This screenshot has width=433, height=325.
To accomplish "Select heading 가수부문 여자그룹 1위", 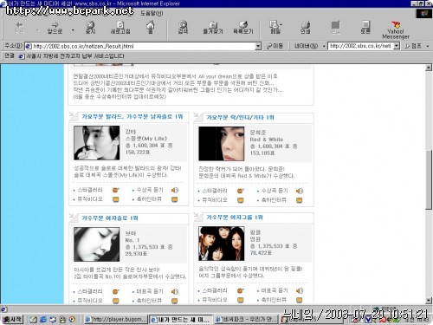I will (235, 218).
